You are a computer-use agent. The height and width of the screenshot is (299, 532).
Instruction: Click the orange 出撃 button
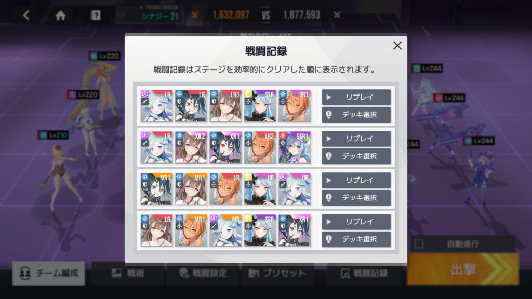pyautogui.click(x=463, y=269)
